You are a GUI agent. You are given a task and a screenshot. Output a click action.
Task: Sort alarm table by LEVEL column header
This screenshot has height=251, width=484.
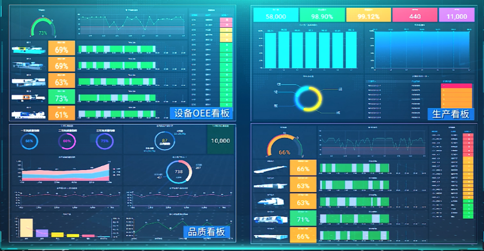[x=225, y=15]
